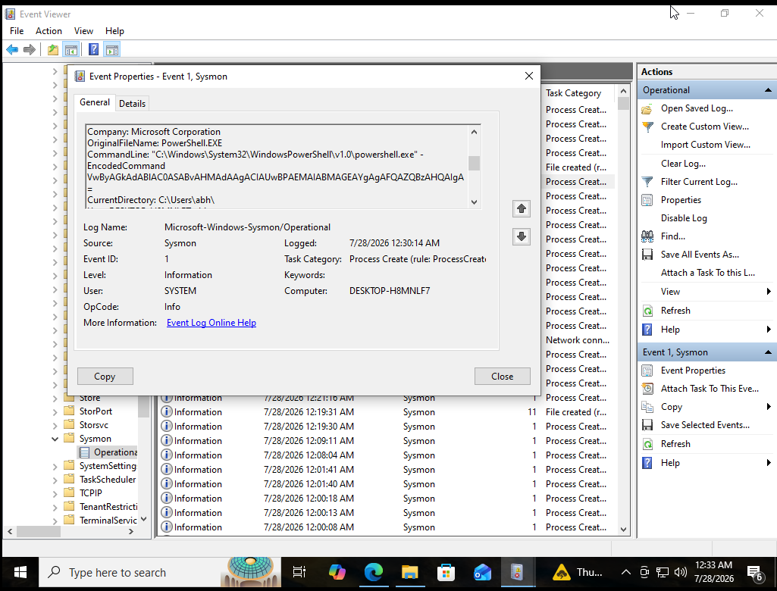This screenshot has width=777, height=591.
Task: Toggle the Show/Hide Console Tree toolbar icon
Action: pos(70,49)
